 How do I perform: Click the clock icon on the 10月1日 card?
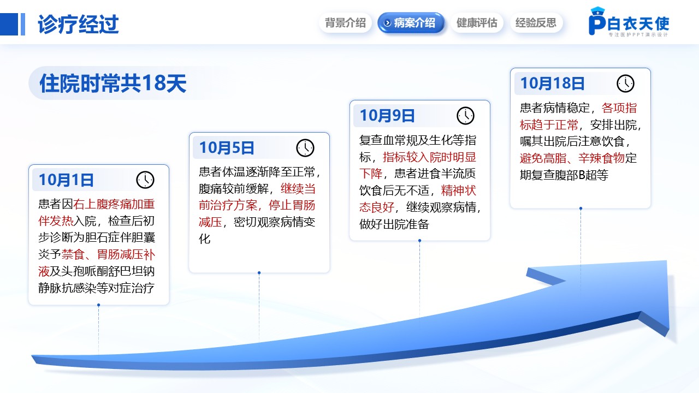(x=145, y=180)
